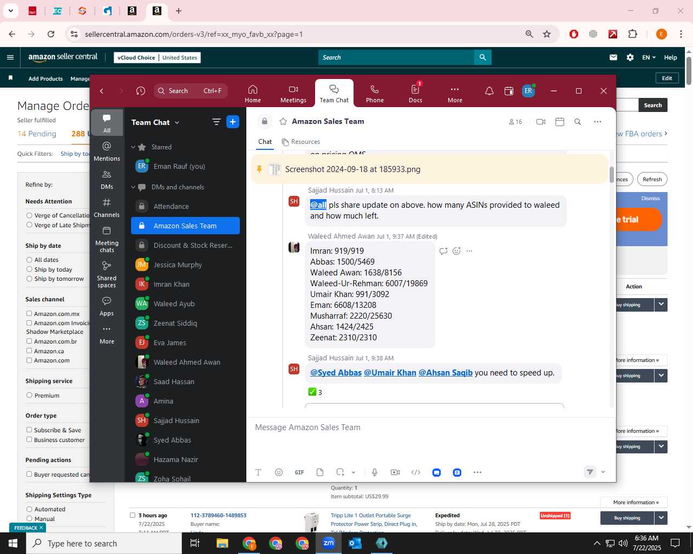Click chat messages vertical scrollbar
Screen dimensions: 693x554
click(612, 175)
